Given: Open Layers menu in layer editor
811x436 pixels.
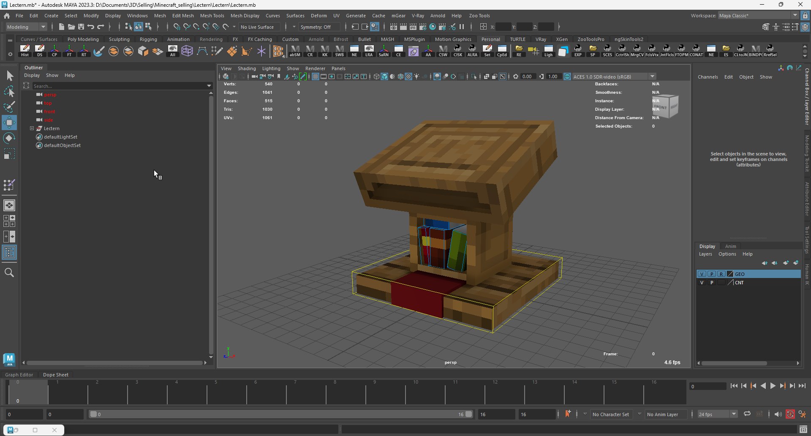Looking at the screenshot, I should click(x=705, y=254).
